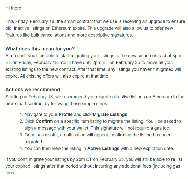Click the word 'migrated.' ending step 3
Image resolution: width=188 pixels, height=179 pixels.
pyautogui.click(x=34, y=142)
